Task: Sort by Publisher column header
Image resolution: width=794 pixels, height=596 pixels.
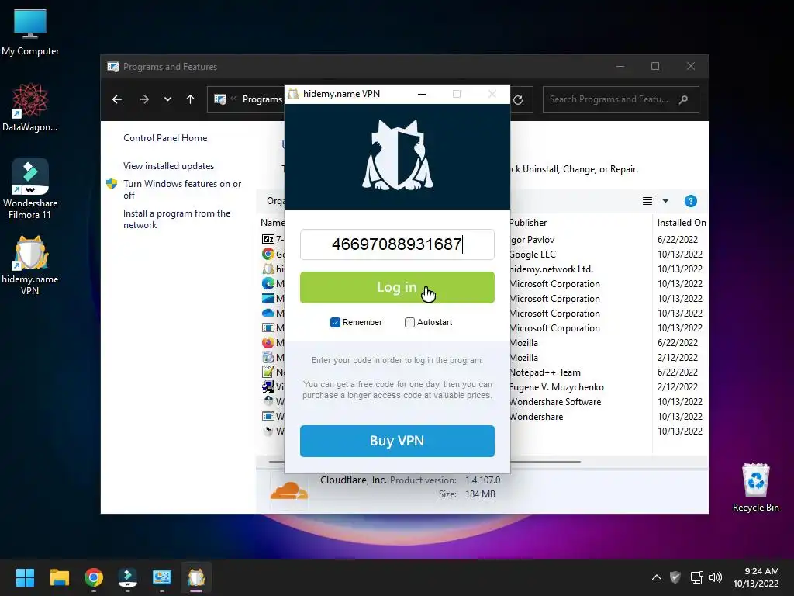Action: click(528, 223)
